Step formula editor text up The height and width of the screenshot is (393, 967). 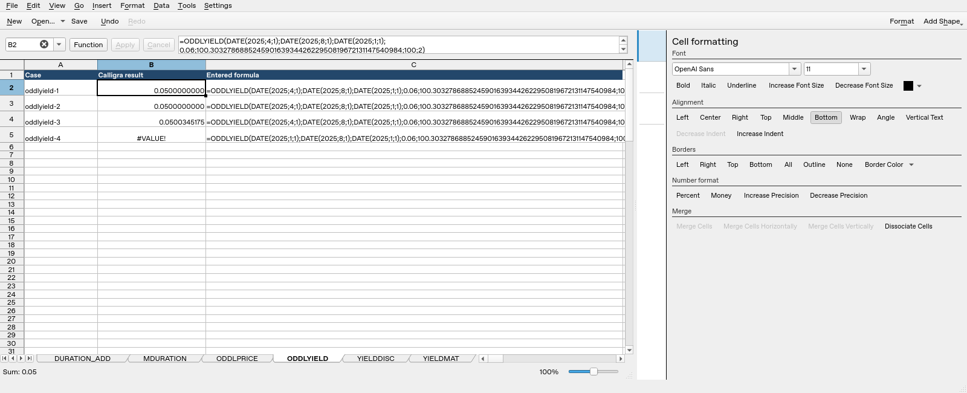(x=623, y=41)
